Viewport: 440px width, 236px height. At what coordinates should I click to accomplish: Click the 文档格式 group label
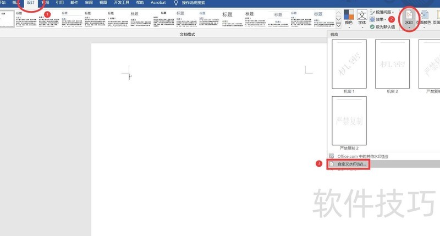coord(187,34)
